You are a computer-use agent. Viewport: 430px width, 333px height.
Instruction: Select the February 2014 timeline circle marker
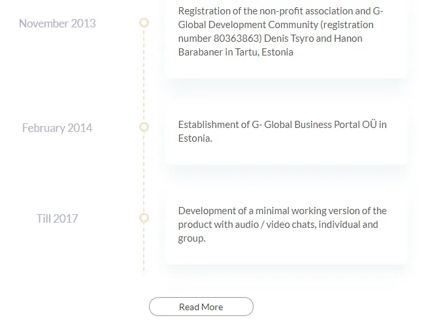click(144, 127)
